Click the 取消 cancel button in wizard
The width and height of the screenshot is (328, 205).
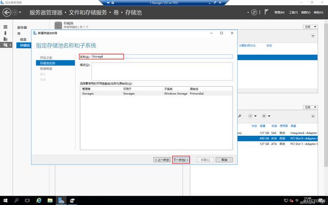(x=224, y=160)
